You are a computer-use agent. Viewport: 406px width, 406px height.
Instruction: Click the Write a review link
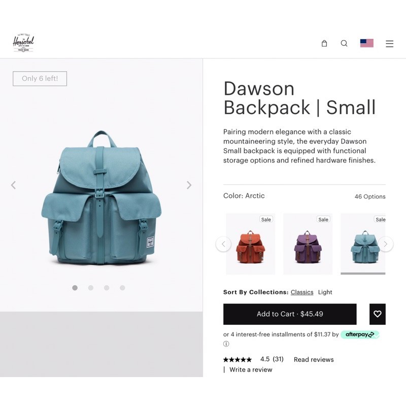coord(251,369)
